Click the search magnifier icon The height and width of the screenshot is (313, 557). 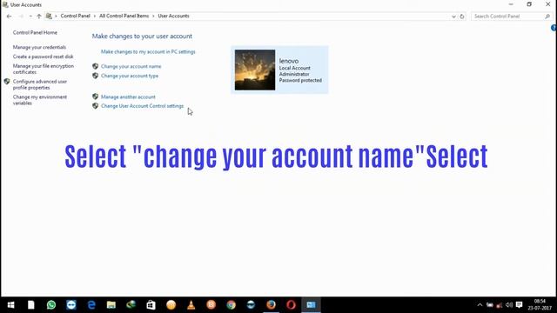[x=547, y=17]
